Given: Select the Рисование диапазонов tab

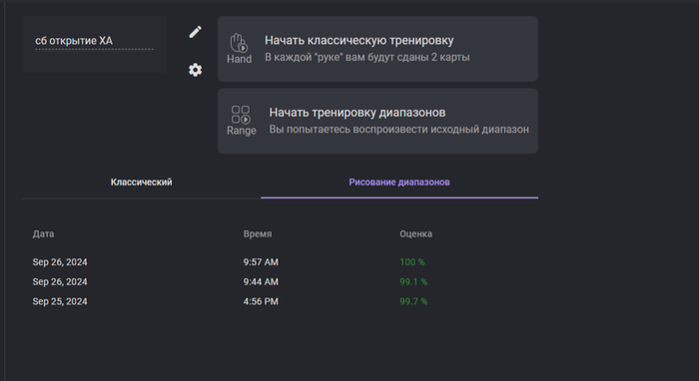Looking at the screenshot, I should [x=399, y=183].
